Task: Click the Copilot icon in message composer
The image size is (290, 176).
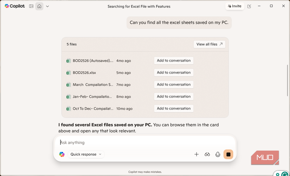Action: pyautogui.click(x=62, y=154)
